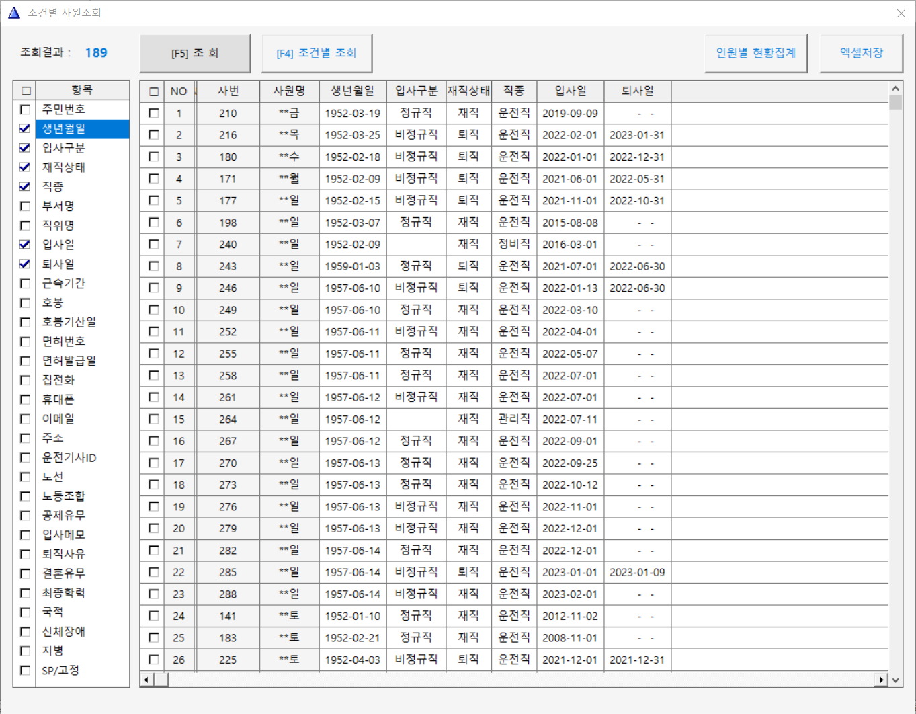Select the row checkbox for NO 26
This screenshot has width=916, height=714.
tap(154, 660)
